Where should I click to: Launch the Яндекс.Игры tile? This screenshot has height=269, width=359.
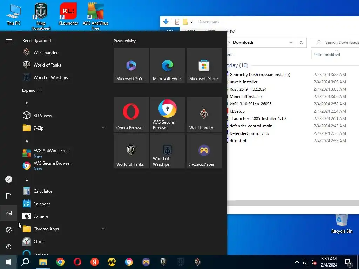point(204,151)
